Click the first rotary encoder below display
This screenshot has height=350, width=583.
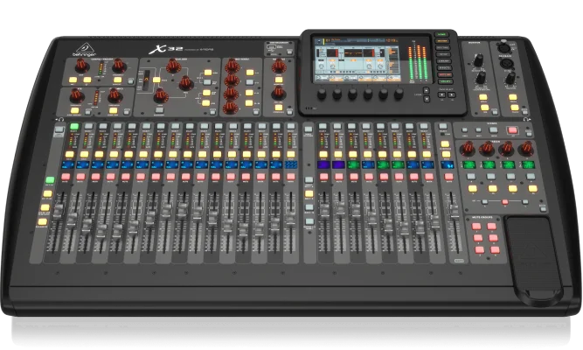322,94
